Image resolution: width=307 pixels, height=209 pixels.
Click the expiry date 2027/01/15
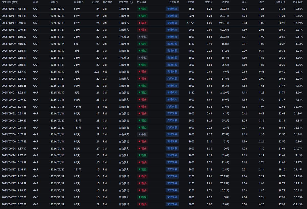[58, 107]
